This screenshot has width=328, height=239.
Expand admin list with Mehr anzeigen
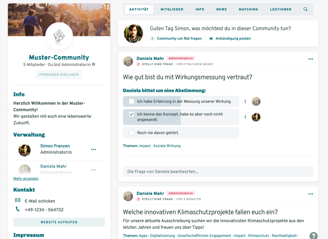(x=26, y=179)
